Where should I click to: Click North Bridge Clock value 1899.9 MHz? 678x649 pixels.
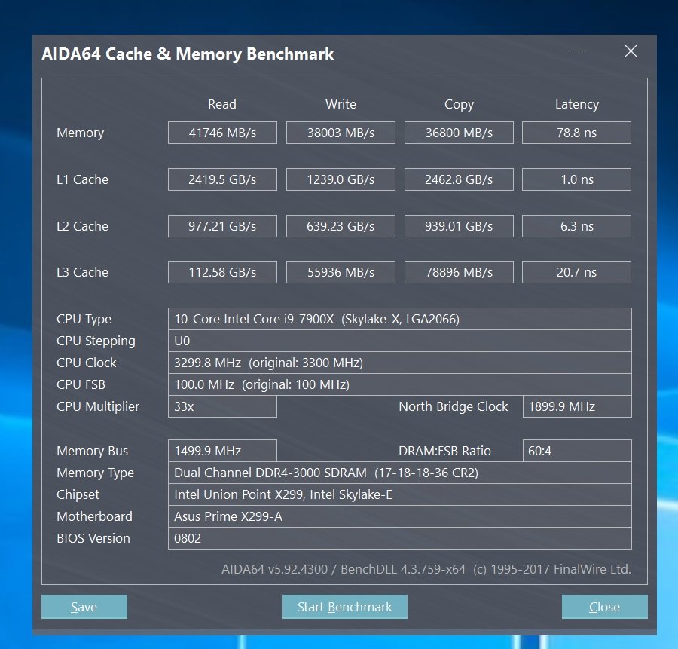coord(577,406)
